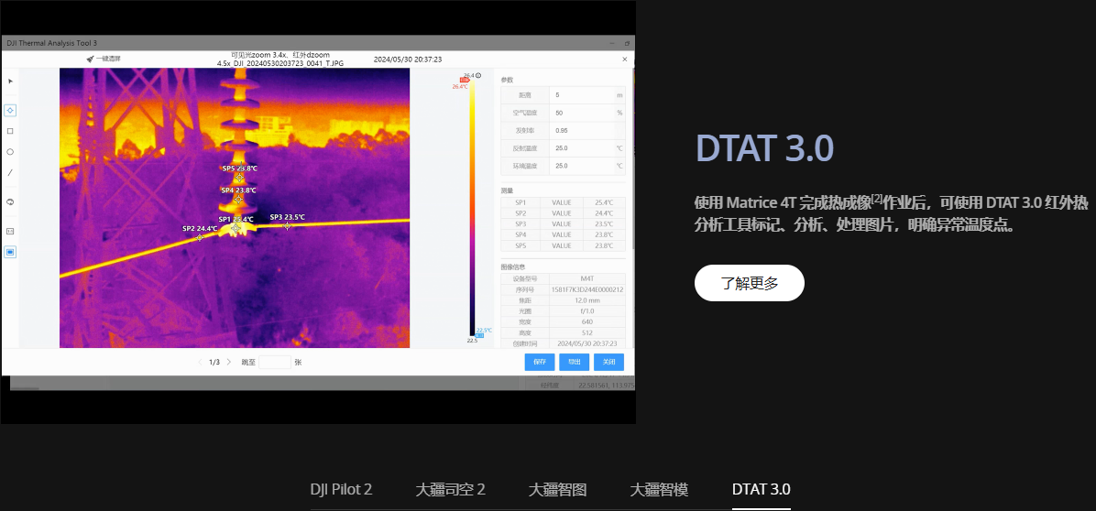Click the single image view icon
The image size is (1096, 511).
(10, 252)
